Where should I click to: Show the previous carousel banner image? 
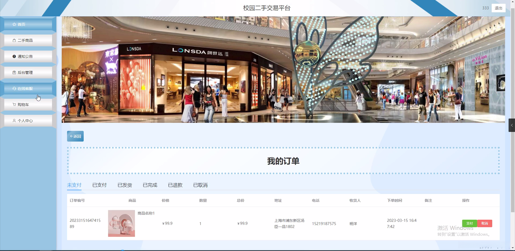(71, 69)
